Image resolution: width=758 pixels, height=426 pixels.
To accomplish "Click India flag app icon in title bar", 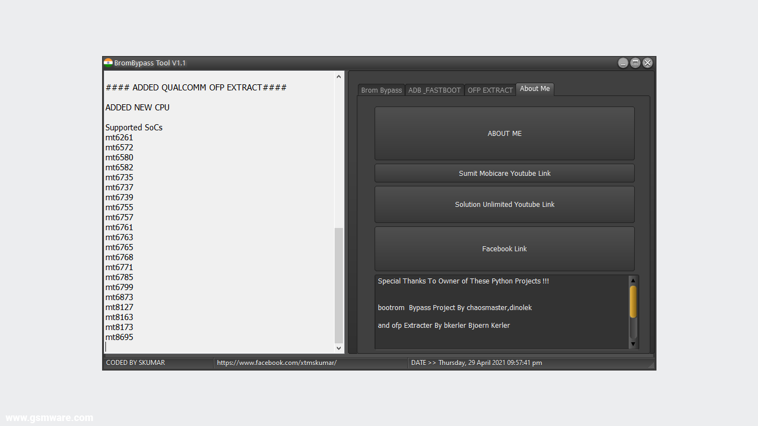I will tap(108, 63).
